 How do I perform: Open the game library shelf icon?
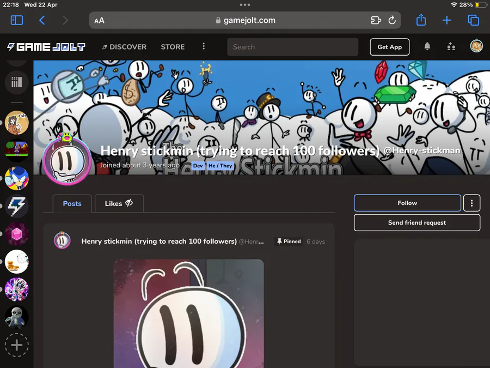(x=16, y=82)
